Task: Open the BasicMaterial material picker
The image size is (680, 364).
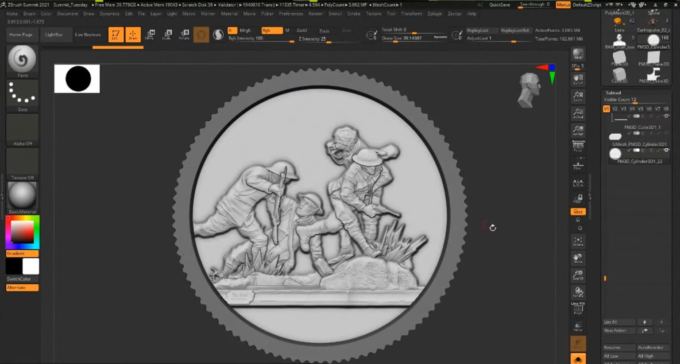Action: 22,196
